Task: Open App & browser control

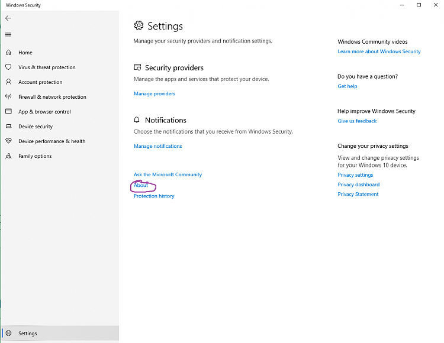Action: click(44, 112)
